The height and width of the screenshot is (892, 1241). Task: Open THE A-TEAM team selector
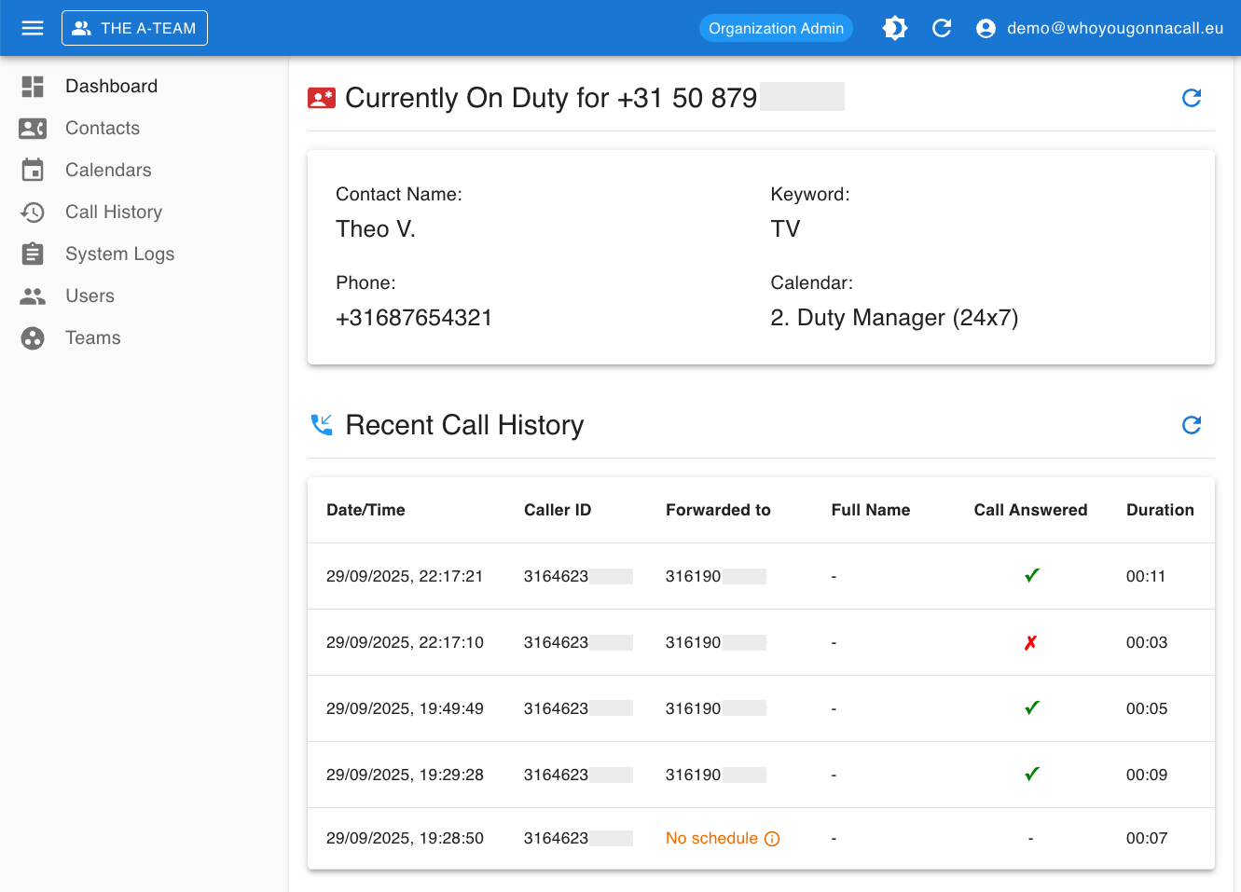[x=134, y=28]
